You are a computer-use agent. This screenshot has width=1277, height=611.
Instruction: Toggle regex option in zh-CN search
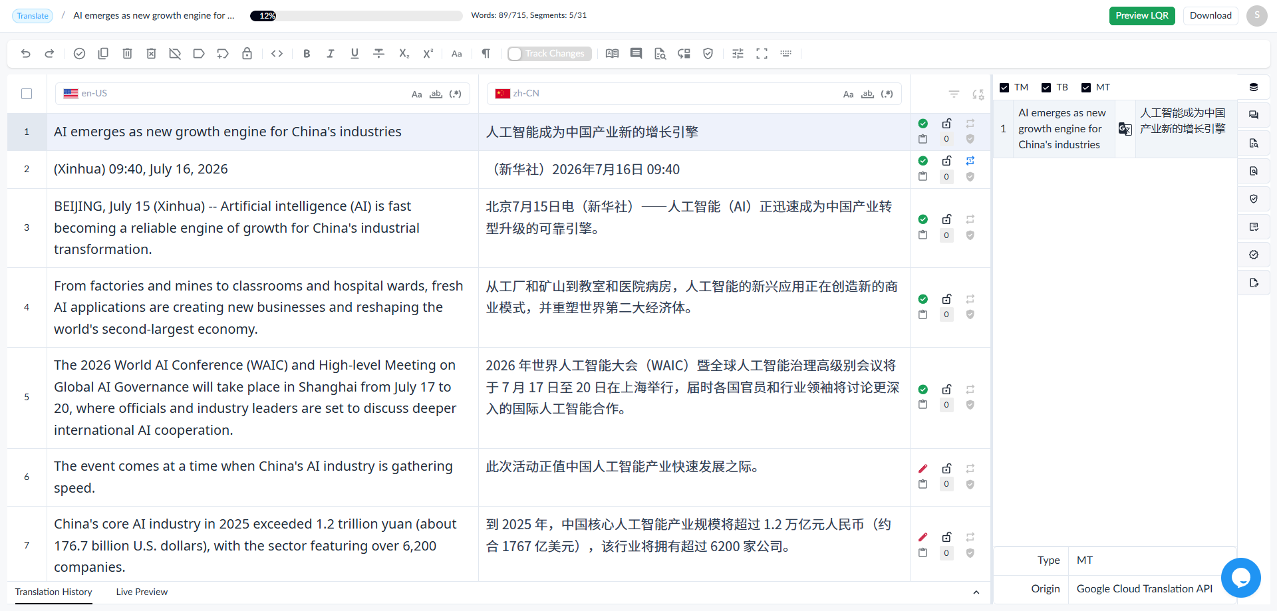click(887, 94)
